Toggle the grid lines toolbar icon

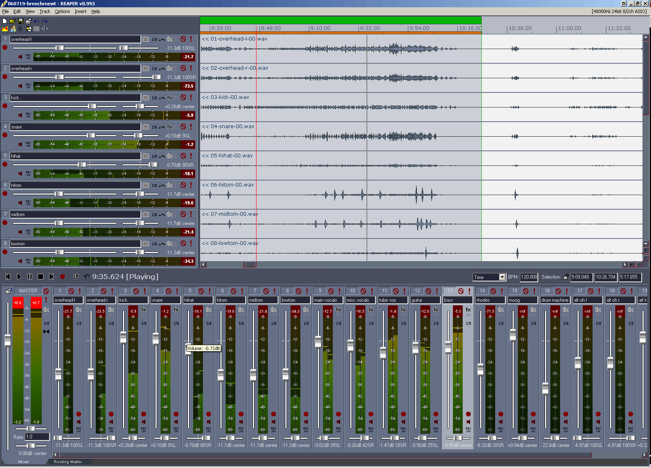[x=37, y=29]
